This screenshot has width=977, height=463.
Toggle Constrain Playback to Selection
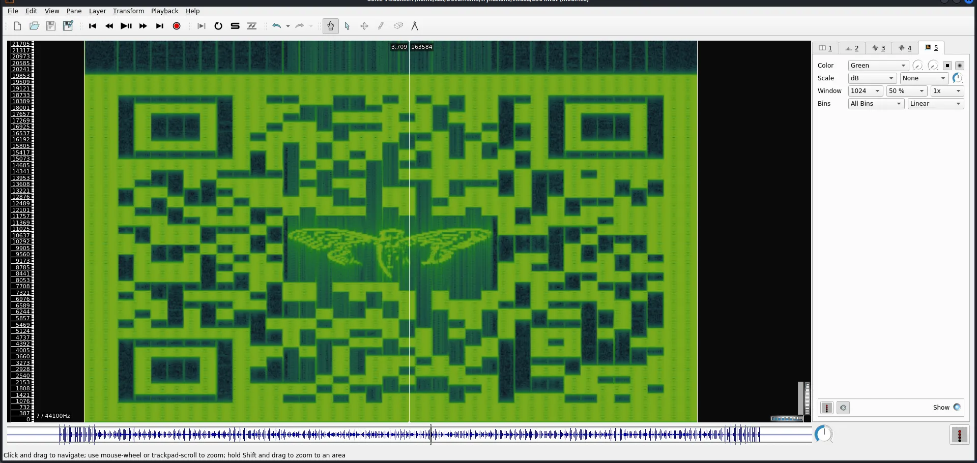pos(202,26)
